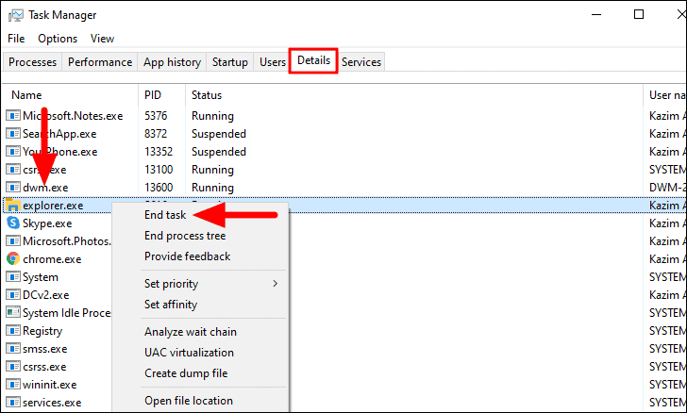Image resolution: width=687 pixels, height=413 pixels.
Task: Switch to the Users tab
Action: [273, 62]
